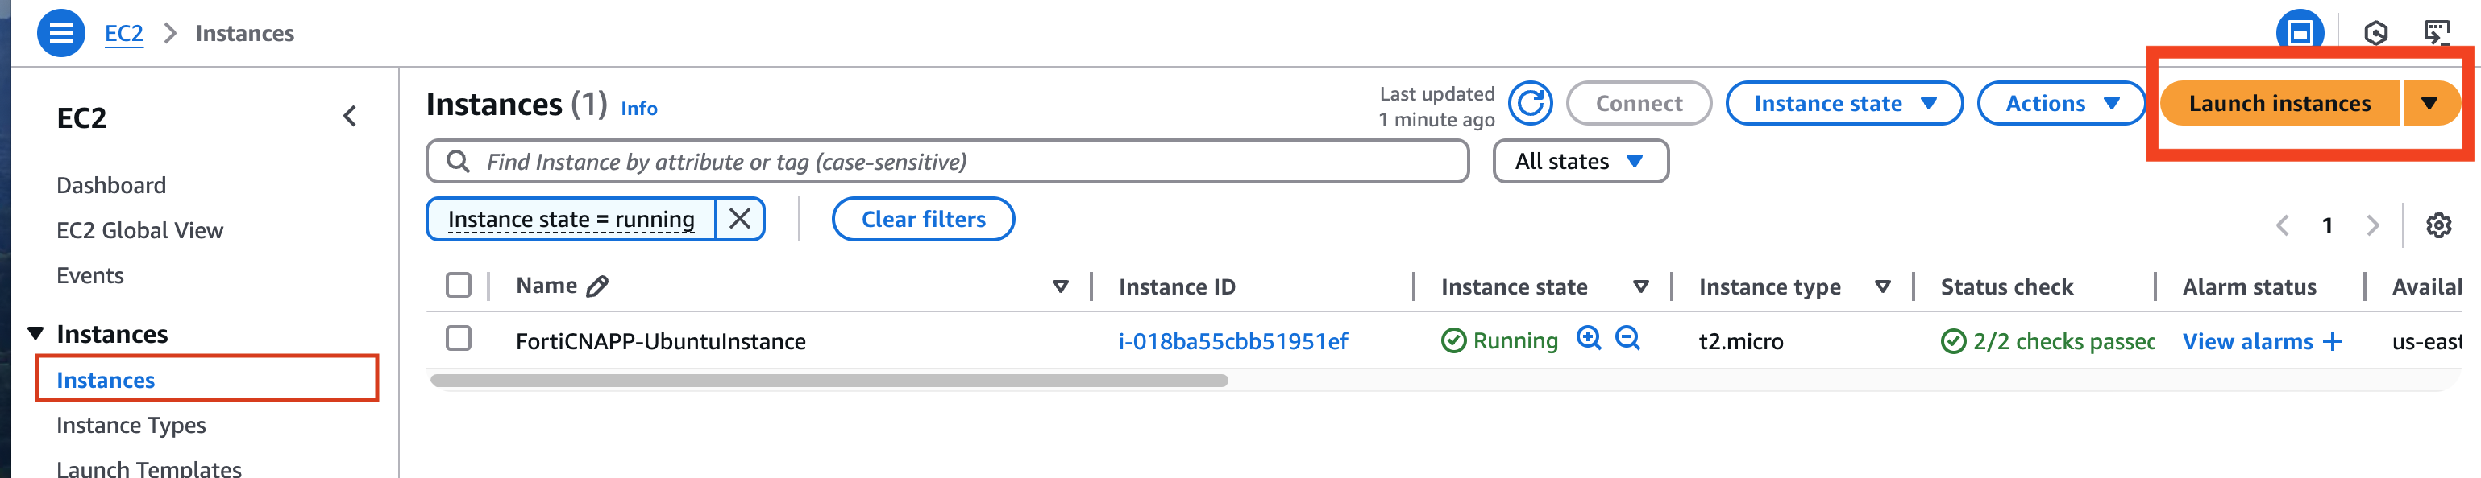Open table preferences gear icon

tap(2437, 225)
